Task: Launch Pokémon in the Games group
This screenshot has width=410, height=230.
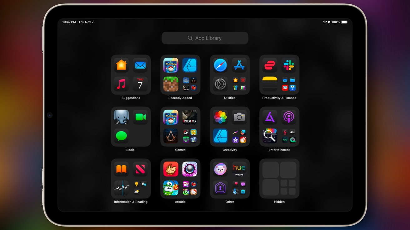Action: click(x=171, y=117)
